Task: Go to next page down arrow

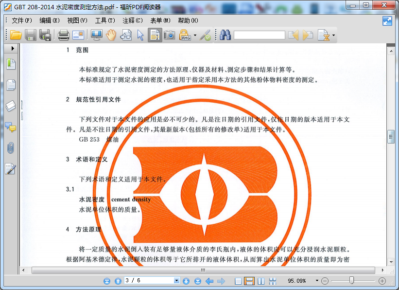Action: (186, 281)
